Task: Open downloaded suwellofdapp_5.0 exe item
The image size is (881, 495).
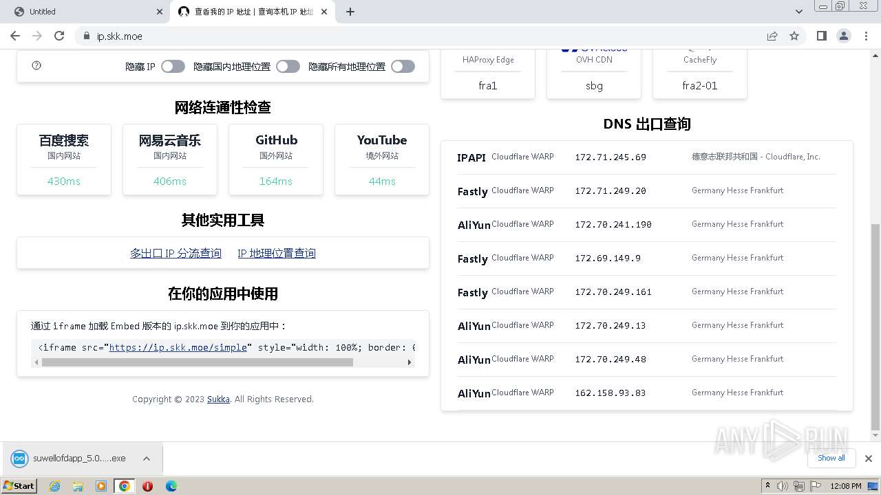Action: [69, 458]
